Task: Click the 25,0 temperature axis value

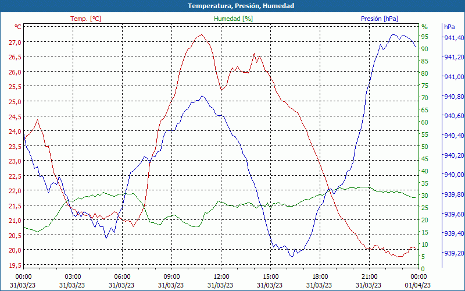Action: click(15, 102)
